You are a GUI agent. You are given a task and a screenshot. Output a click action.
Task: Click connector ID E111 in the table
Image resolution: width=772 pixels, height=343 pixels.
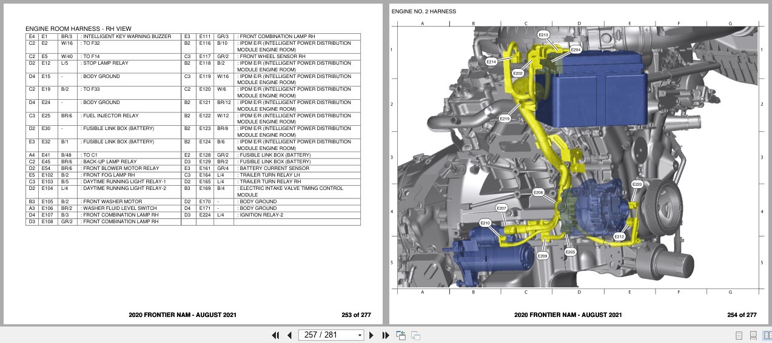coord(204,36)
